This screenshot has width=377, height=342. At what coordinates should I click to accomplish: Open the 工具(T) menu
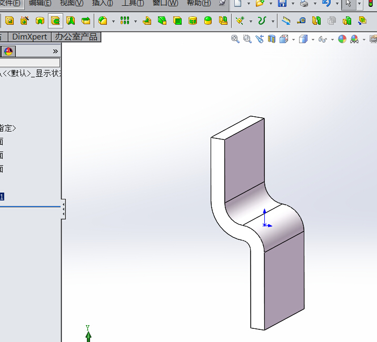pos(133,3)
